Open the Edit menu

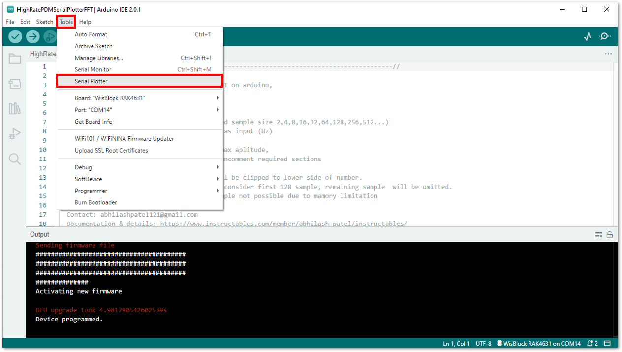[x=25, y=22]
